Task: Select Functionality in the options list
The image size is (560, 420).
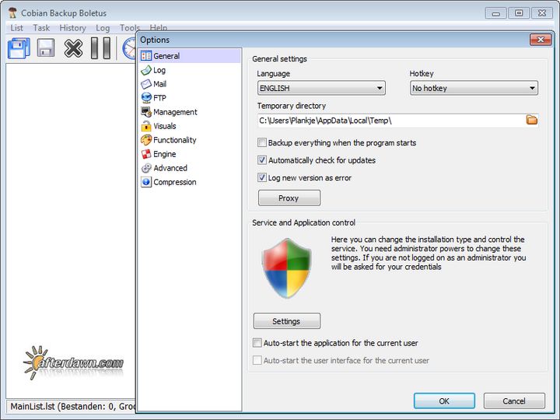Action: point(190,140)
